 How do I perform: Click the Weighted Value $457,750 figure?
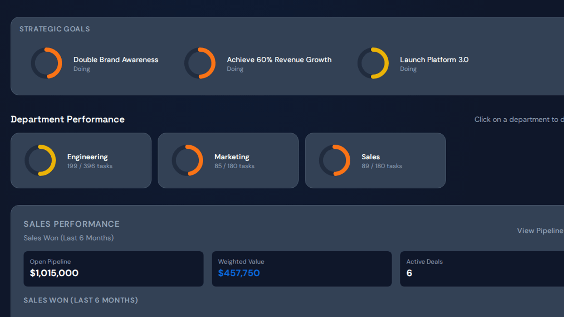point(239,273)
